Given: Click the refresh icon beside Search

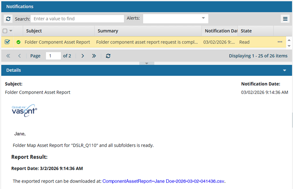Looking at the screenshot, I should (8, 19).
